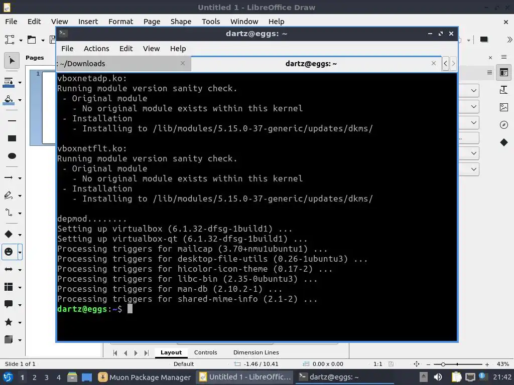This screenshot has height=385, width=514.
Task: Click the zoom in plus button
Action: 487,364
